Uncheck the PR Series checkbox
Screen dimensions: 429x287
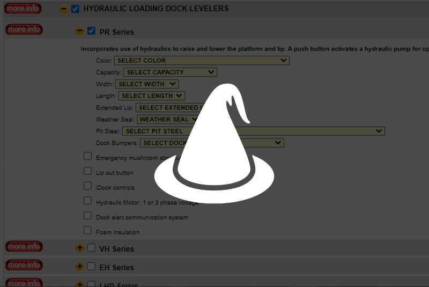(91, 31)
